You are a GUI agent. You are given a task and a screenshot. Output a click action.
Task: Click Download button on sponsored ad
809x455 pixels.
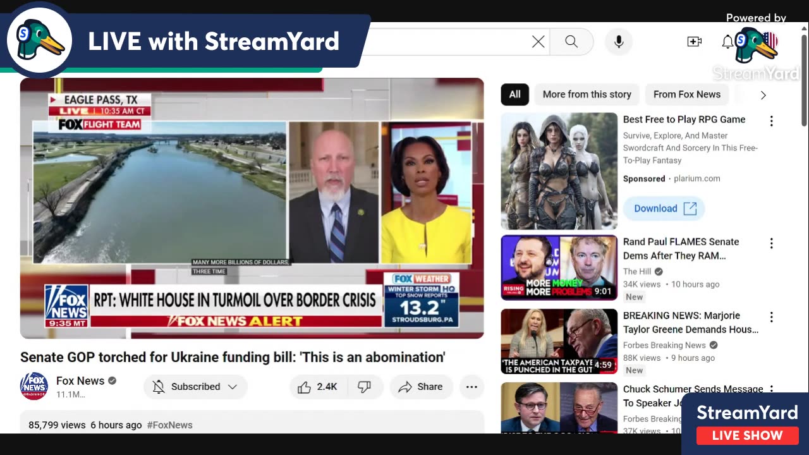[x=664, y=209]
